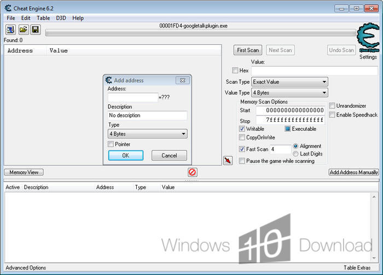Viewport: 383px width, 275px height.
Task: Click the address table Value column header
Action: tap(168, 187)
